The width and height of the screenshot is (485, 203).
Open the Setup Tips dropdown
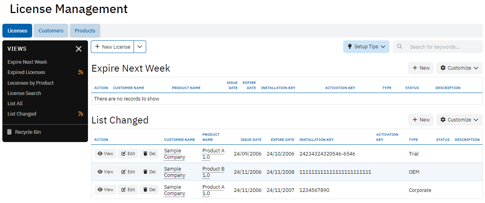[x=366, y=47]
